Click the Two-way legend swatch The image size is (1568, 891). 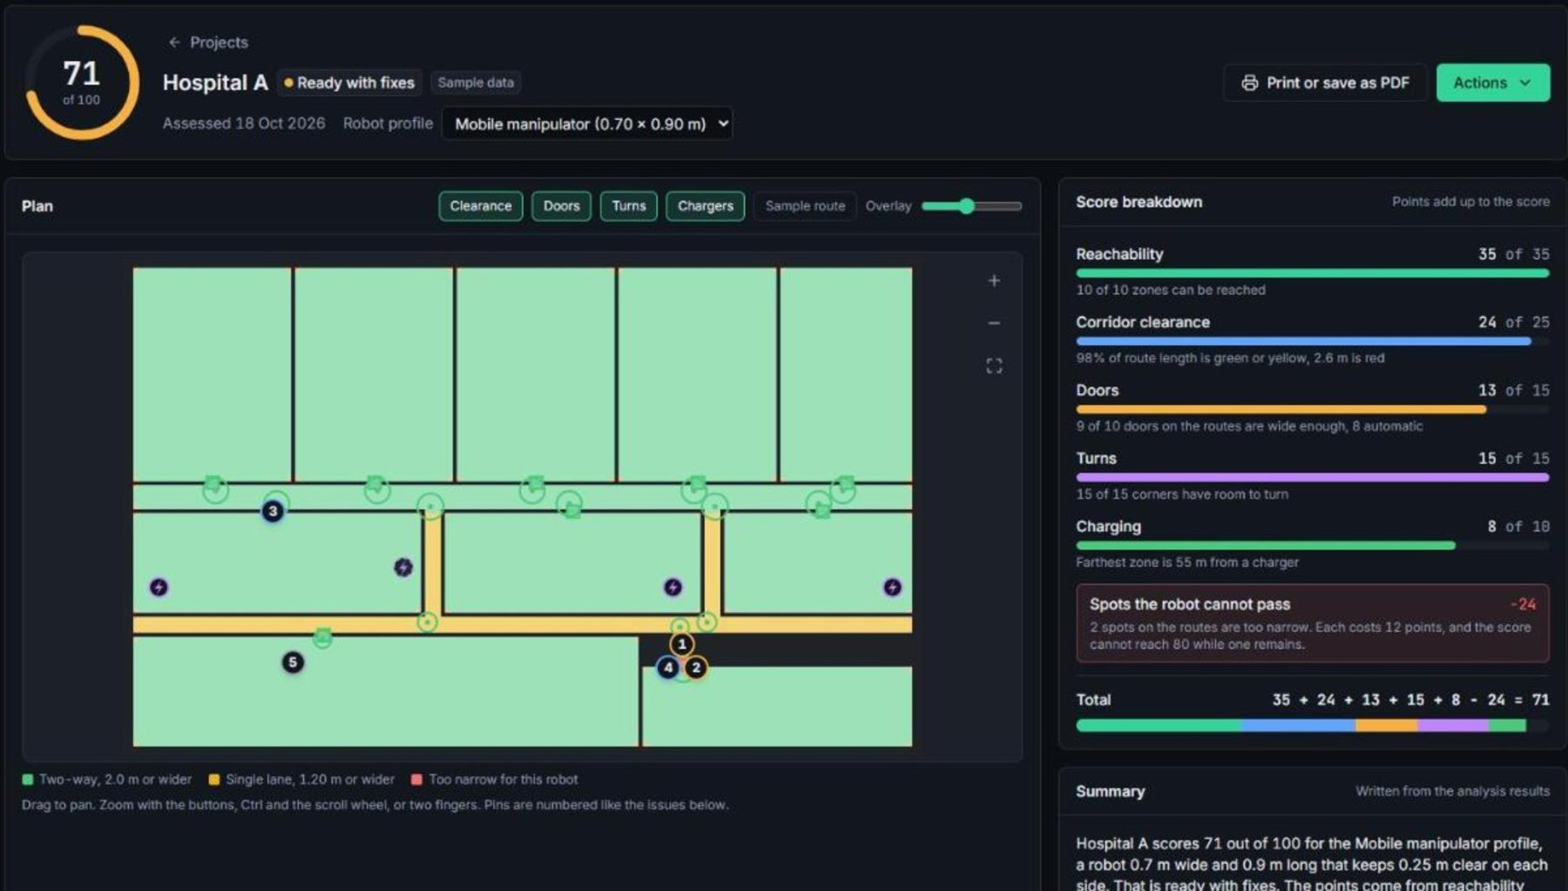28,780
